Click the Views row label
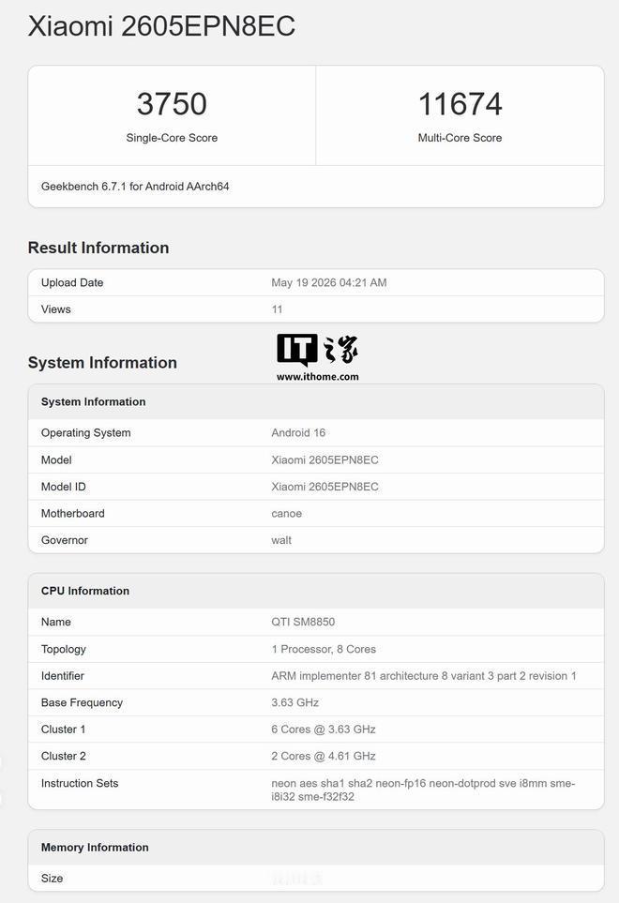Viewport: 619px width, 903px height. (56, 309)
